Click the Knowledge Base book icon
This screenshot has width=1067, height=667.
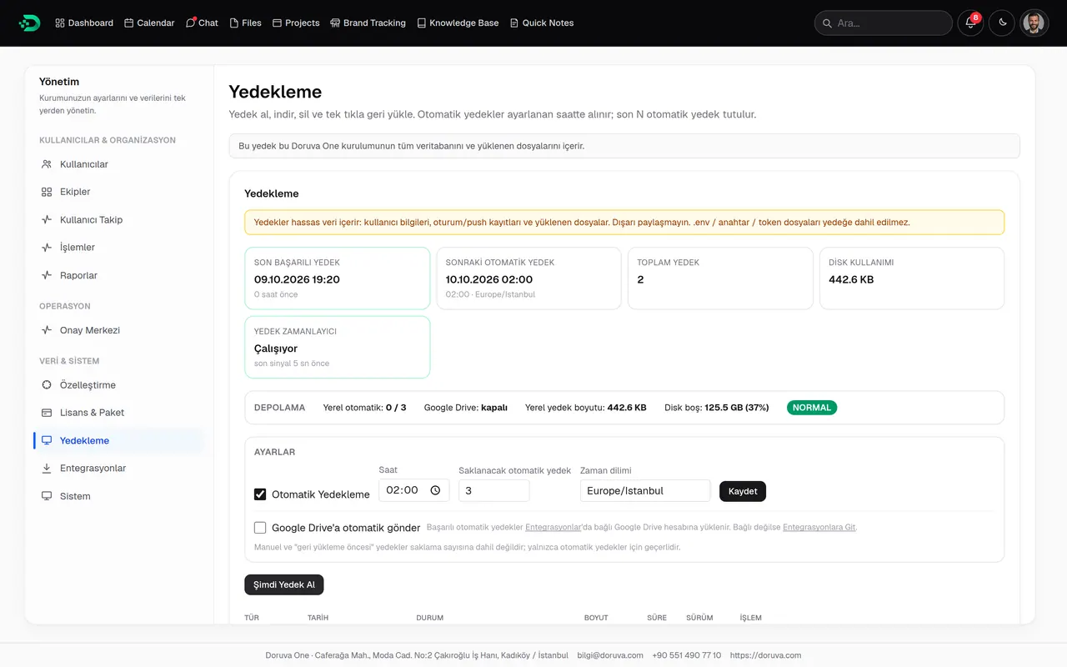(x=422, y=23)
